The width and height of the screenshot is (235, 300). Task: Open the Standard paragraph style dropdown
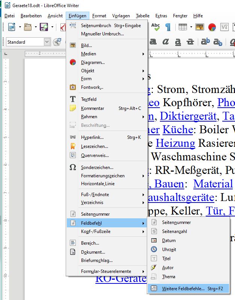coord(47,42)
